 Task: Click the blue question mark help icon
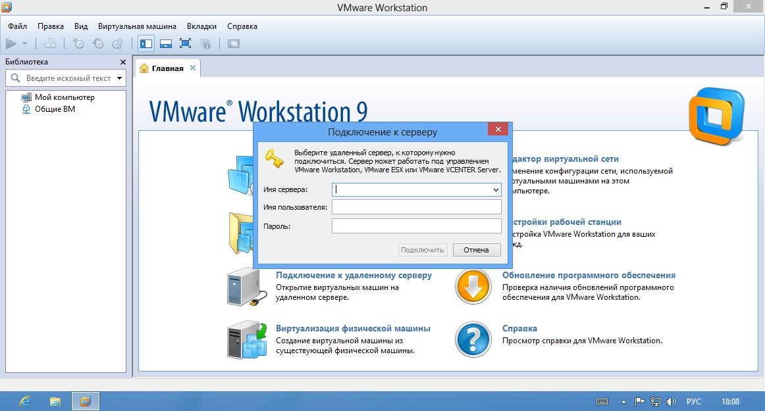[x=473, y=339]
